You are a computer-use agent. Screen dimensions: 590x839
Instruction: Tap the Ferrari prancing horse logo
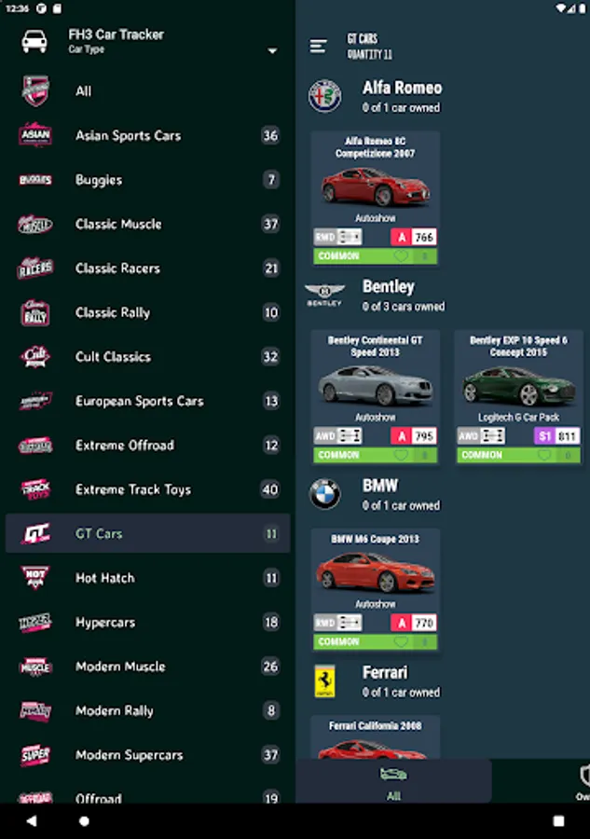click(x=324, y=681)
